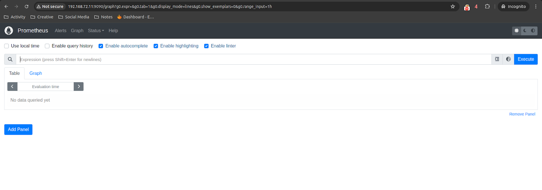Screen dimensions: 542x190
Task: Reload the page with refresh icon
Action: tap(26, 6)
